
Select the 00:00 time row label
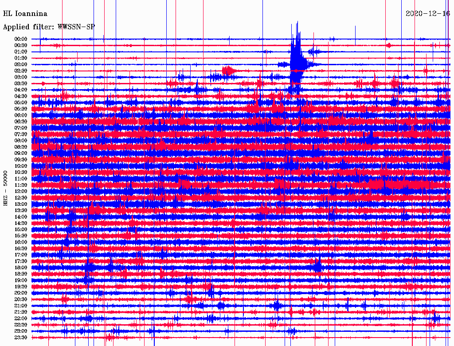click(21, 39)
